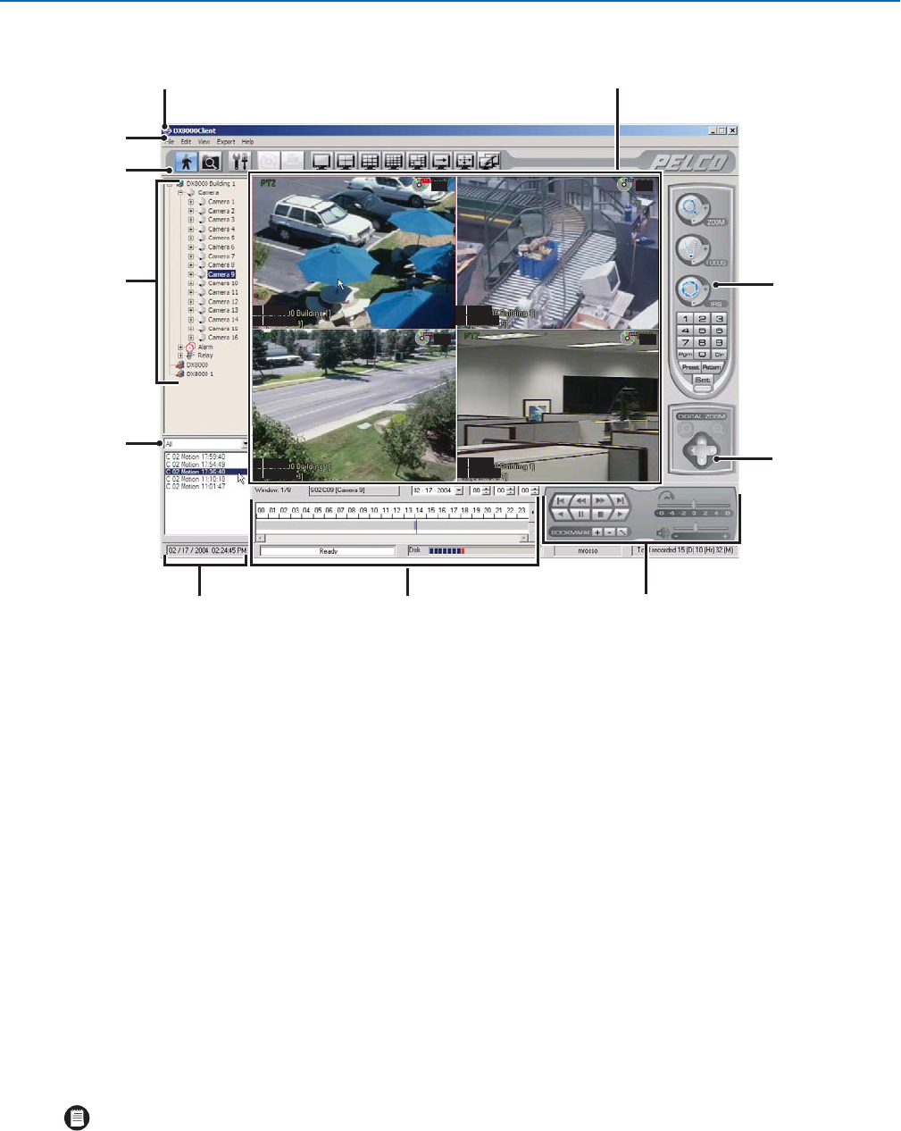901x1131 pixels.
Task: Expand the Camera 1 tree node
Action: (191, 202)
